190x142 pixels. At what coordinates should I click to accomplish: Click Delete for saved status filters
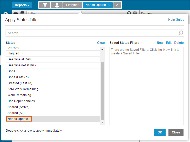(179, 43)
